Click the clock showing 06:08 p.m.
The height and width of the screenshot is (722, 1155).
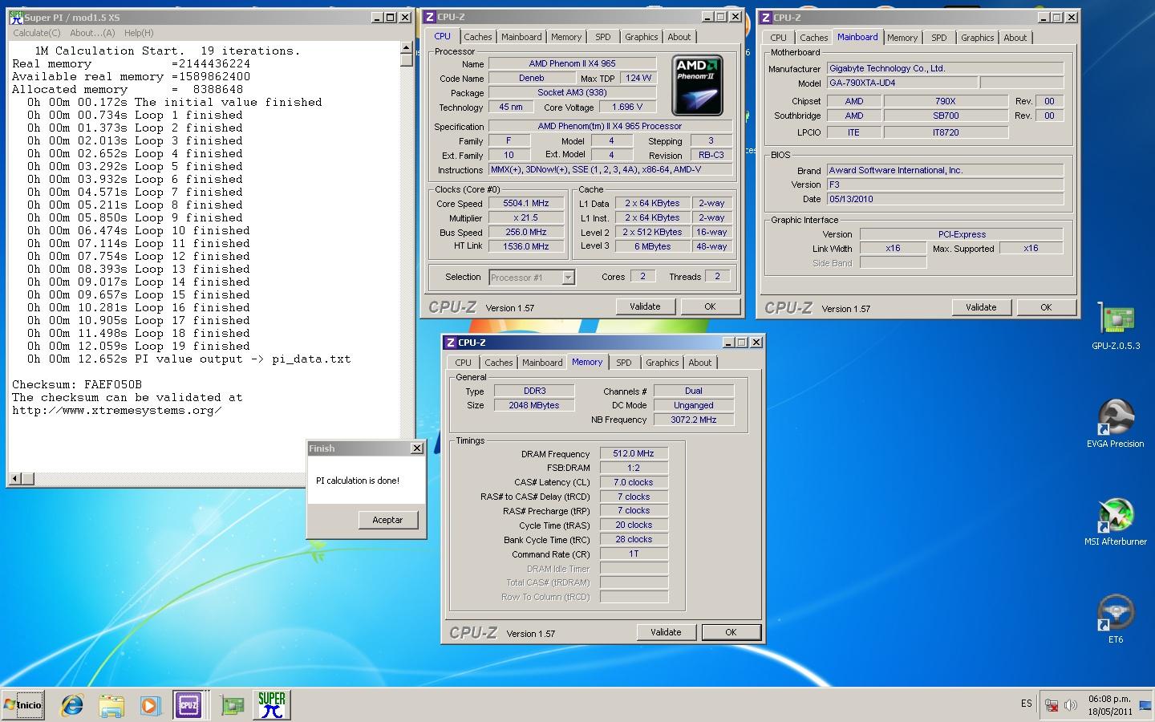click(x=1110, y=699)
